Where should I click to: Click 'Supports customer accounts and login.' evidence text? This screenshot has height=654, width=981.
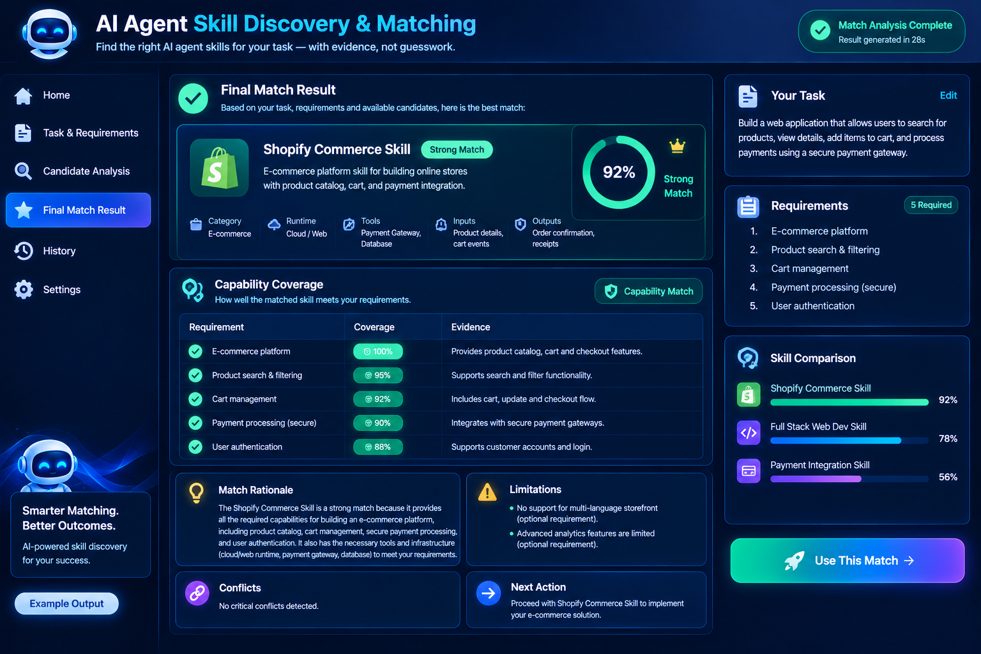(522, 447)
